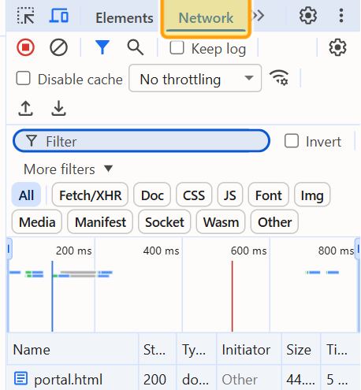
Task: Export HAR file download icon
Action: (58, 108)
